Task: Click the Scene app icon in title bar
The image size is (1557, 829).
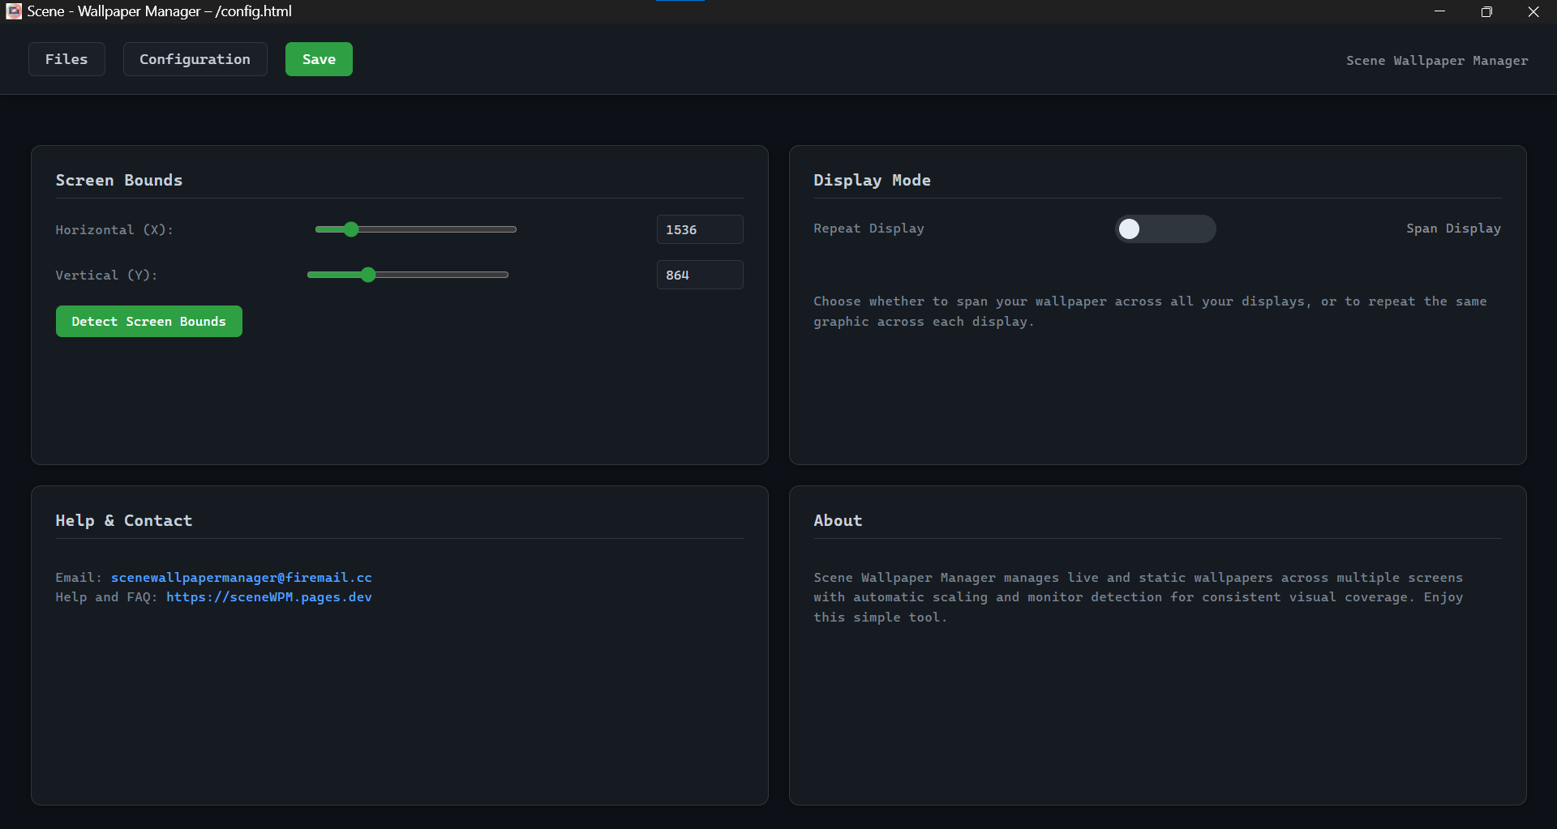Action: click(13, 11)
